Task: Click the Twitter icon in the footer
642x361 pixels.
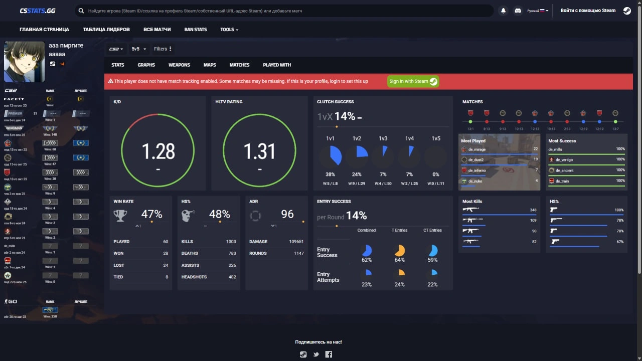Action: pyautogui.click(x=316, y=354)
